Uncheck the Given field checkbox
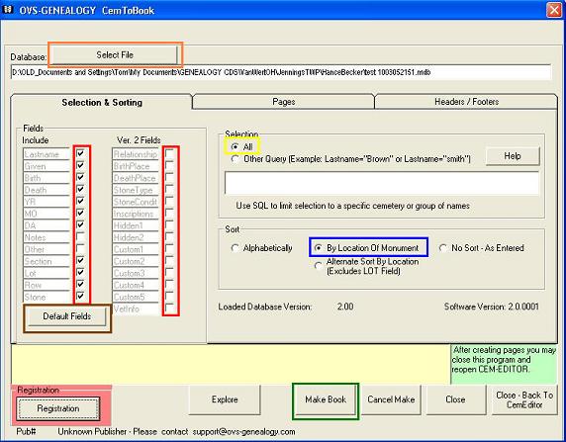 coord(80,165)
